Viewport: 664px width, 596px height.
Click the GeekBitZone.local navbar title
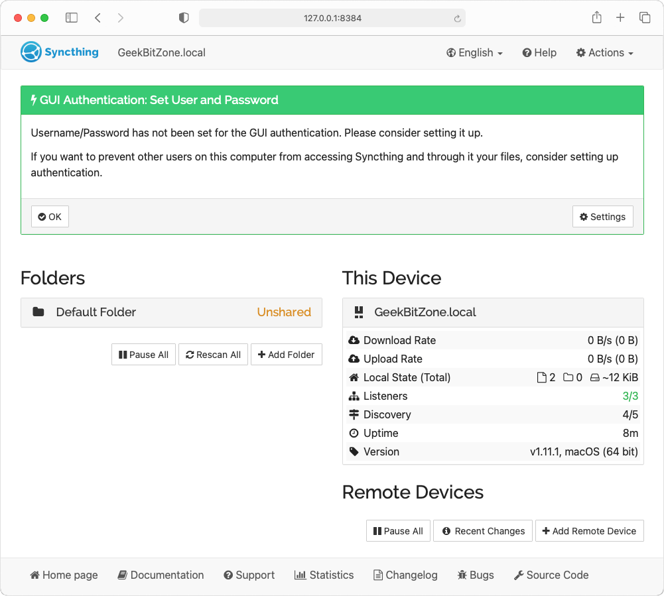pos(161,52)
